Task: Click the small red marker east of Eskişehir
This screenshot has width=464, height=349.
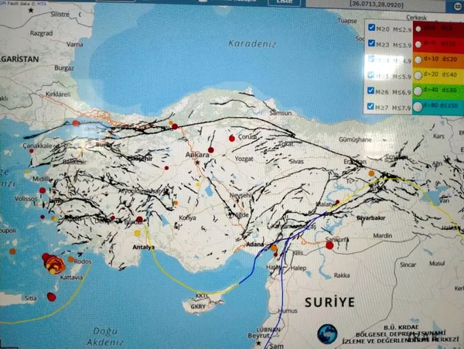Action: 166,168
